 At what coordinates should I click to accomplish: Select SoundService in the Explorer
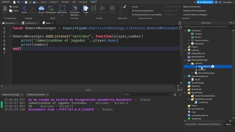[x=197, y=109]
